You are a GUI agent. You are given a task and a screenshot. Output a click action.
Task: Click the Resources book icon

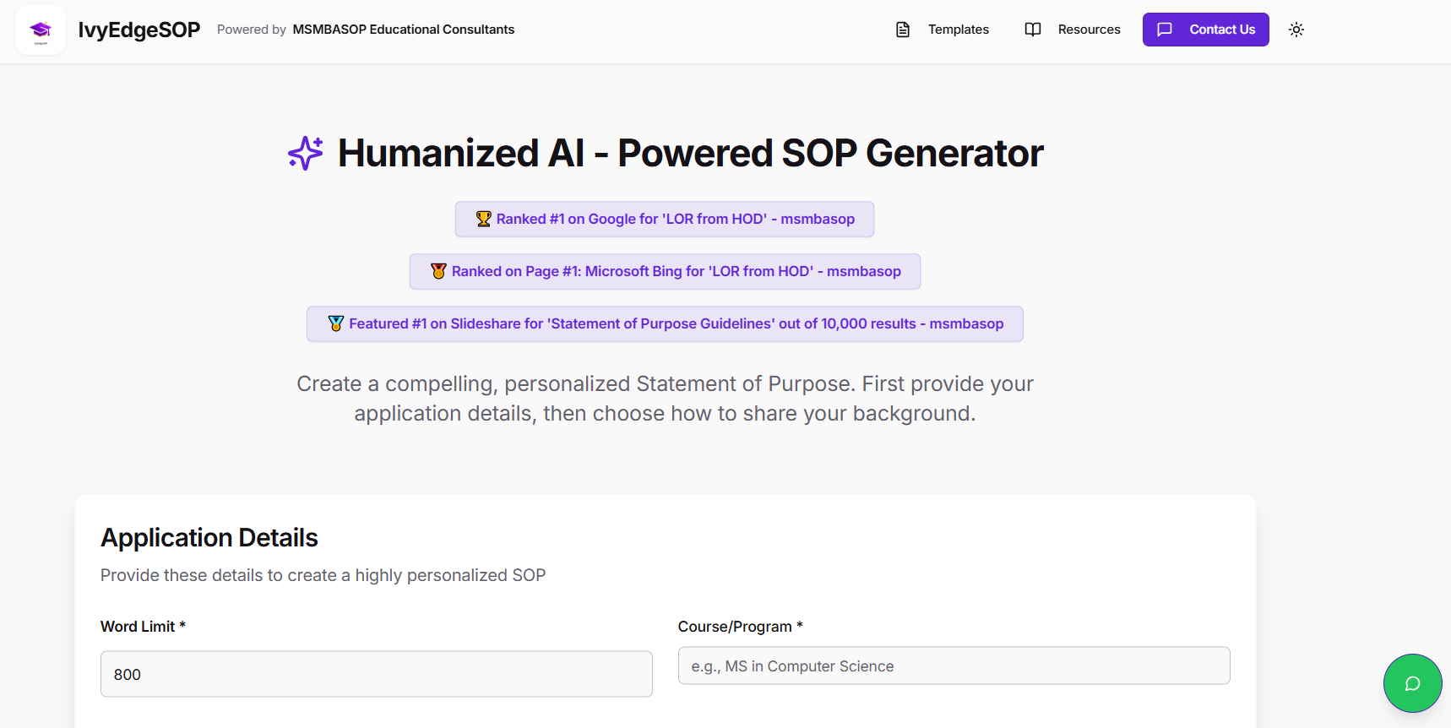click(1032, 30)
